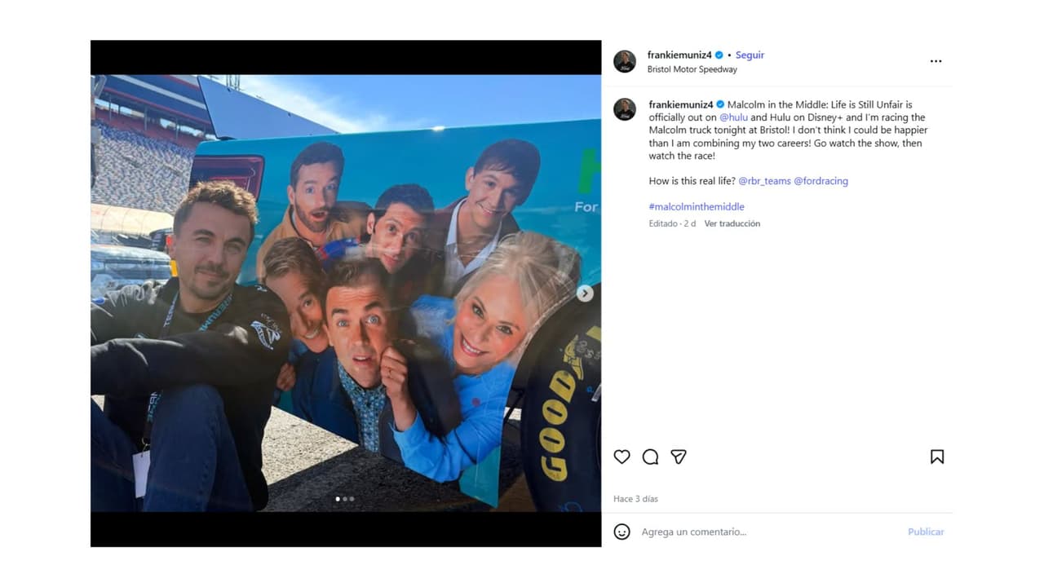Image resolution: width=1044 pixels, height=587 pixels.
Task: Like the post with the heart icon
Action: (622, 457)
